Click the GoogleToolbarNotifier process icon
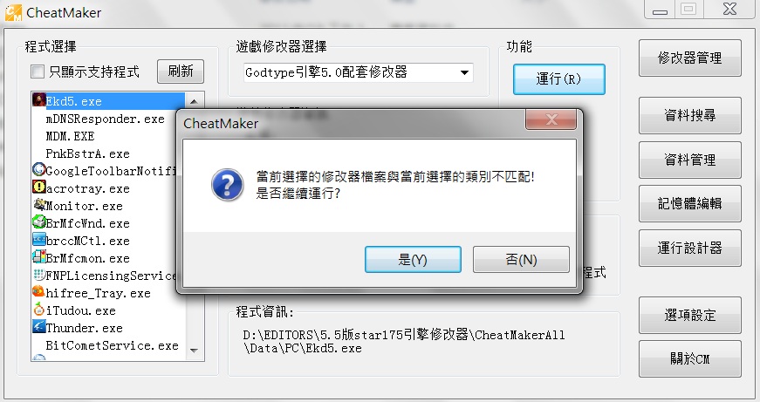This screenshot has height=402, width=760. pos(38,170)
